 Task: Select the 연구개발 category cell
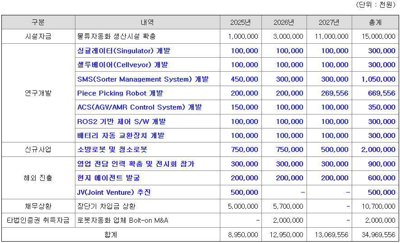coord(38,93)
